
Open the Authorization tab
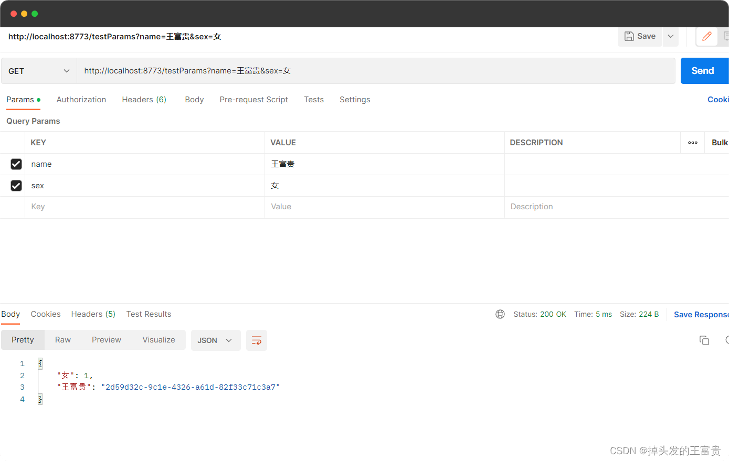tap(81, 100)
